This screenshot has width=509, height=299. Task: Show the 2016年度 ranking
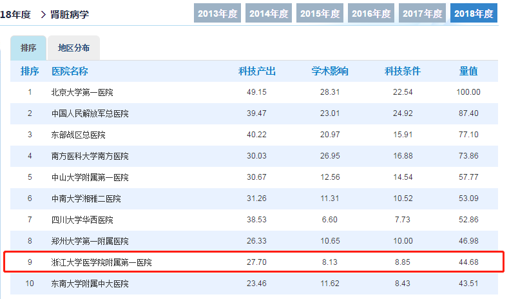pyautogui.click(x=372, y=13)
